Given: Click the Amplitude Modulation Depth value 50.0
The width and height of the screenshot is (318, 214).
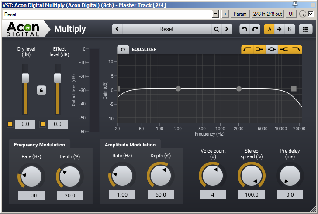Looking at the screenshot, I should point(161,195).
